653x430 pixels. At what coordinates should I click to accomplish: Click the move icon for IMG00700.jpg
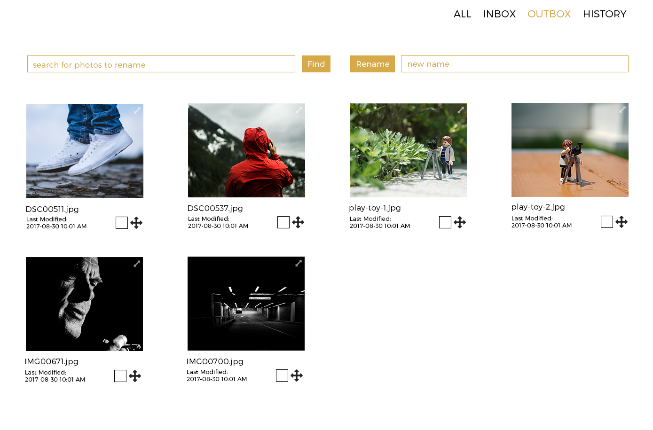coord(297,375)
